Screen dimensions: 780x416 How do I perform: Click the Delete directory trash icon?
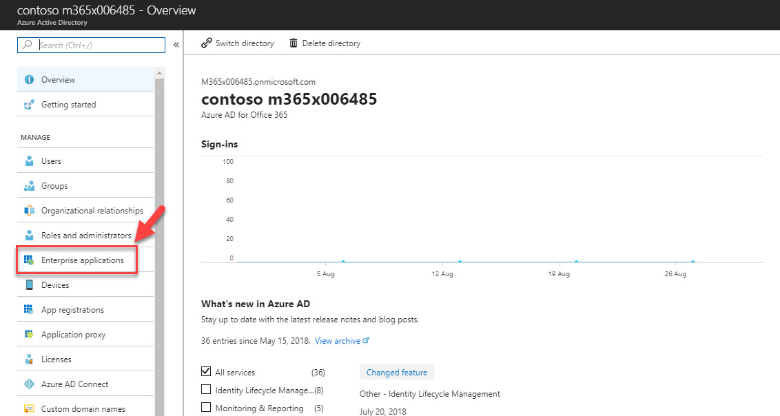294,43
